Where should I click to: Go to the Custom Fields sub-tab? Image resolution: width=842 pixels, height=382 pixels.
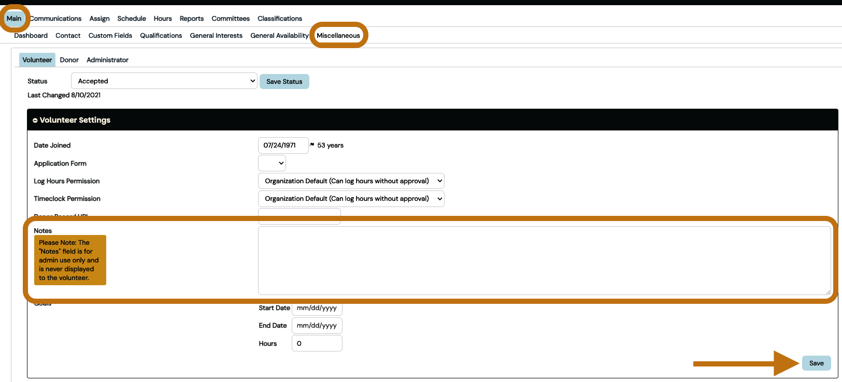click(110, 36)
